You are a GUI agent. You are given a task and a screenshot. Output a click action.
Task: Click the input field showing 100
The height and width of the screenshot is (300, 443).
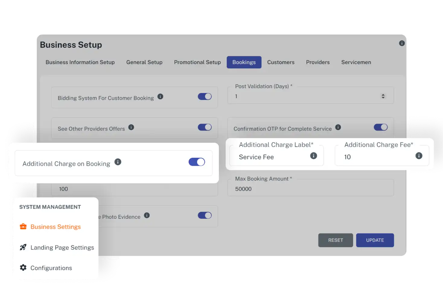pos(135,189)
